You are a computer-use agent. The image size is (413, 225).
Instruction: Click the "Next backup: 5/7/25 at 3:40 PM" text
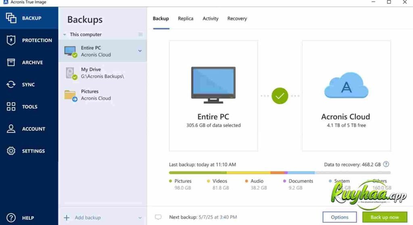tap(203, 217)
